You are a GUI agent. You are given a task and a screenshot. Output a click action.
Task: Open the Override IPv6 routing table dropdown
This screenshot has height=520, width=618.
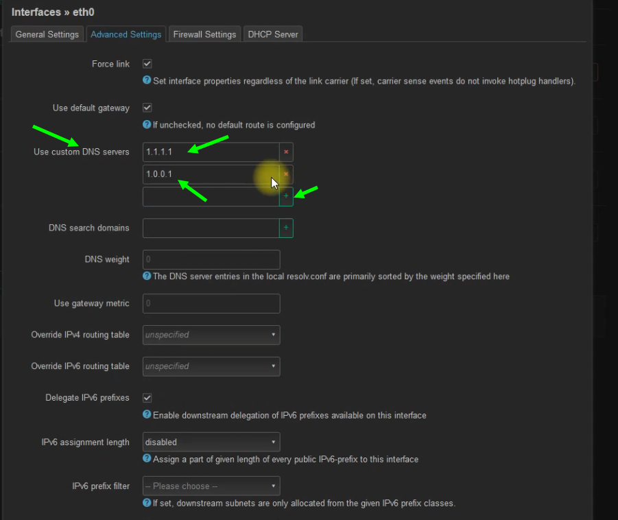[211, 366]
